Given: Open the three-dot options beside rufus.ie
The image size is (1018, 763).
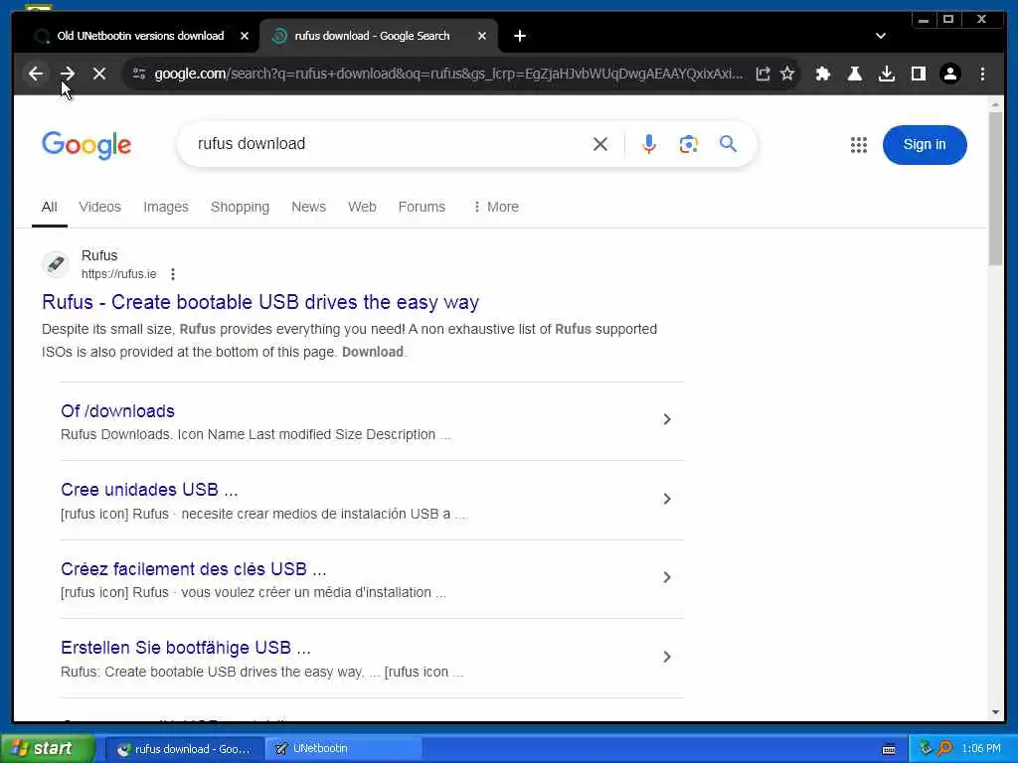Looking at the screenshot, I should (x=173, y=274).
